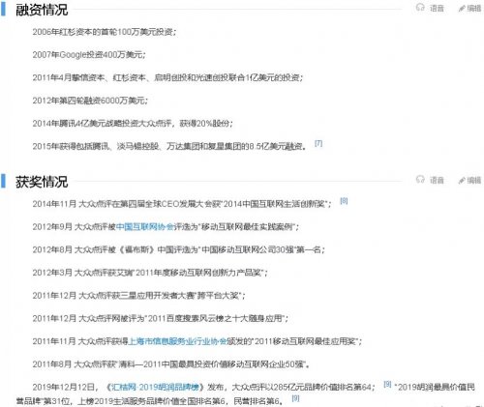This screenshot has height=407, width=484.
Task: Open reference [8] after 生活创新奖
Action: pos(344,201)
